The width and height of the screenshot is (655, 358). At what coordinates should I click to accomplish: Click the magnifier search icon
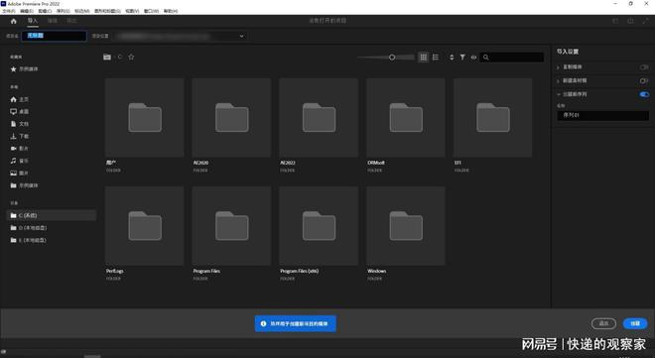coord(486,58)
